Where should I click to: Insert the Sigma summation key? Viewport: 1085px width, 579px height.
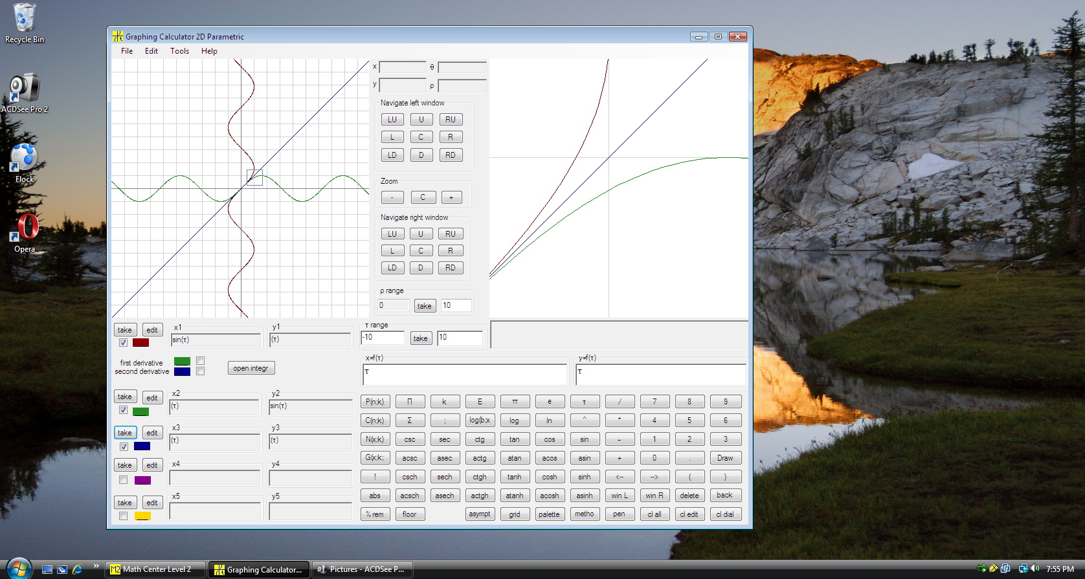tap(410, 421)
